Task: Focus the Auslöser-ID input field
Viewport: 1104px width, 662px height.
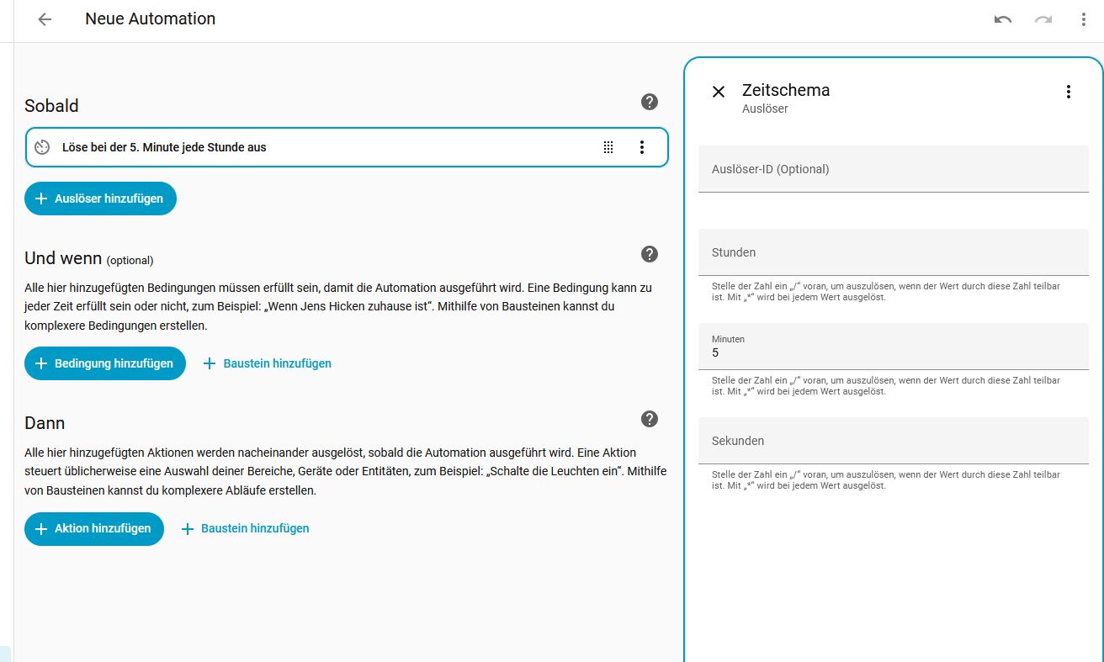Action: point(893,169)
